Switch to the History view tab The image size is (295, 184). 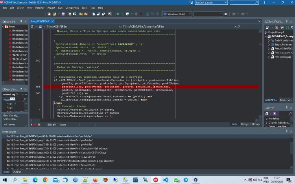pyautogui.click(x=256, y=124)
